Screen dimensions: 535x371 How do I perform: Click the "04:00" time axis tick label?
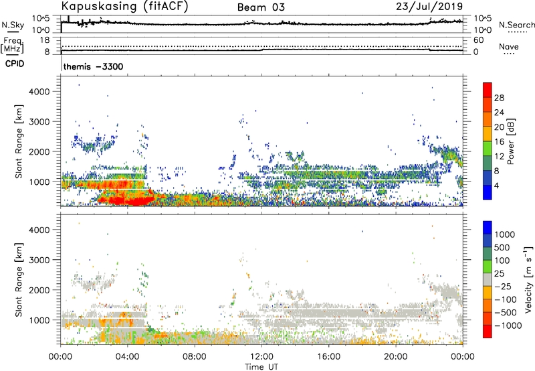127,357
